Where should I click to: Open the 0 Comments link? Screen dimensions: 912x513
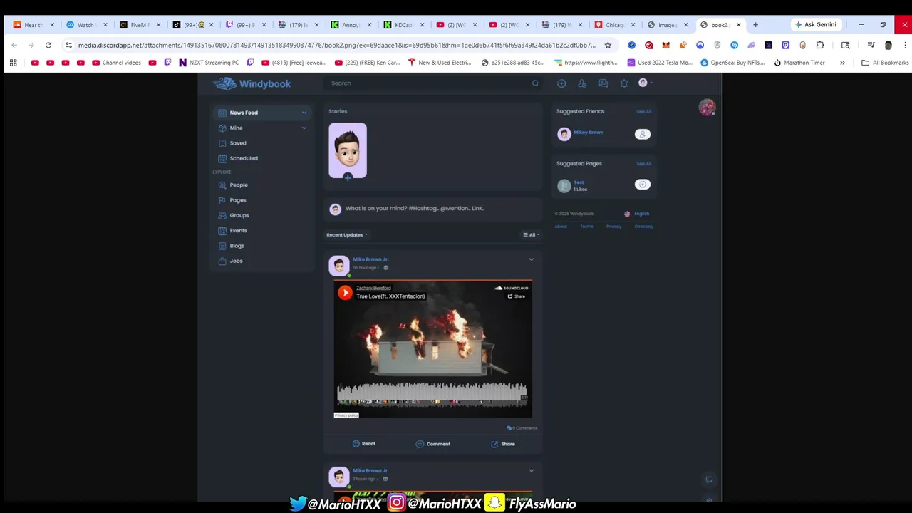522,428
